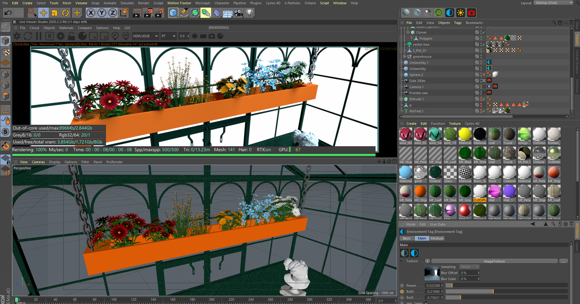Click the Spline Pen tool icon
The height and width of the screenshot is (304, 580).
coord(184,13)
